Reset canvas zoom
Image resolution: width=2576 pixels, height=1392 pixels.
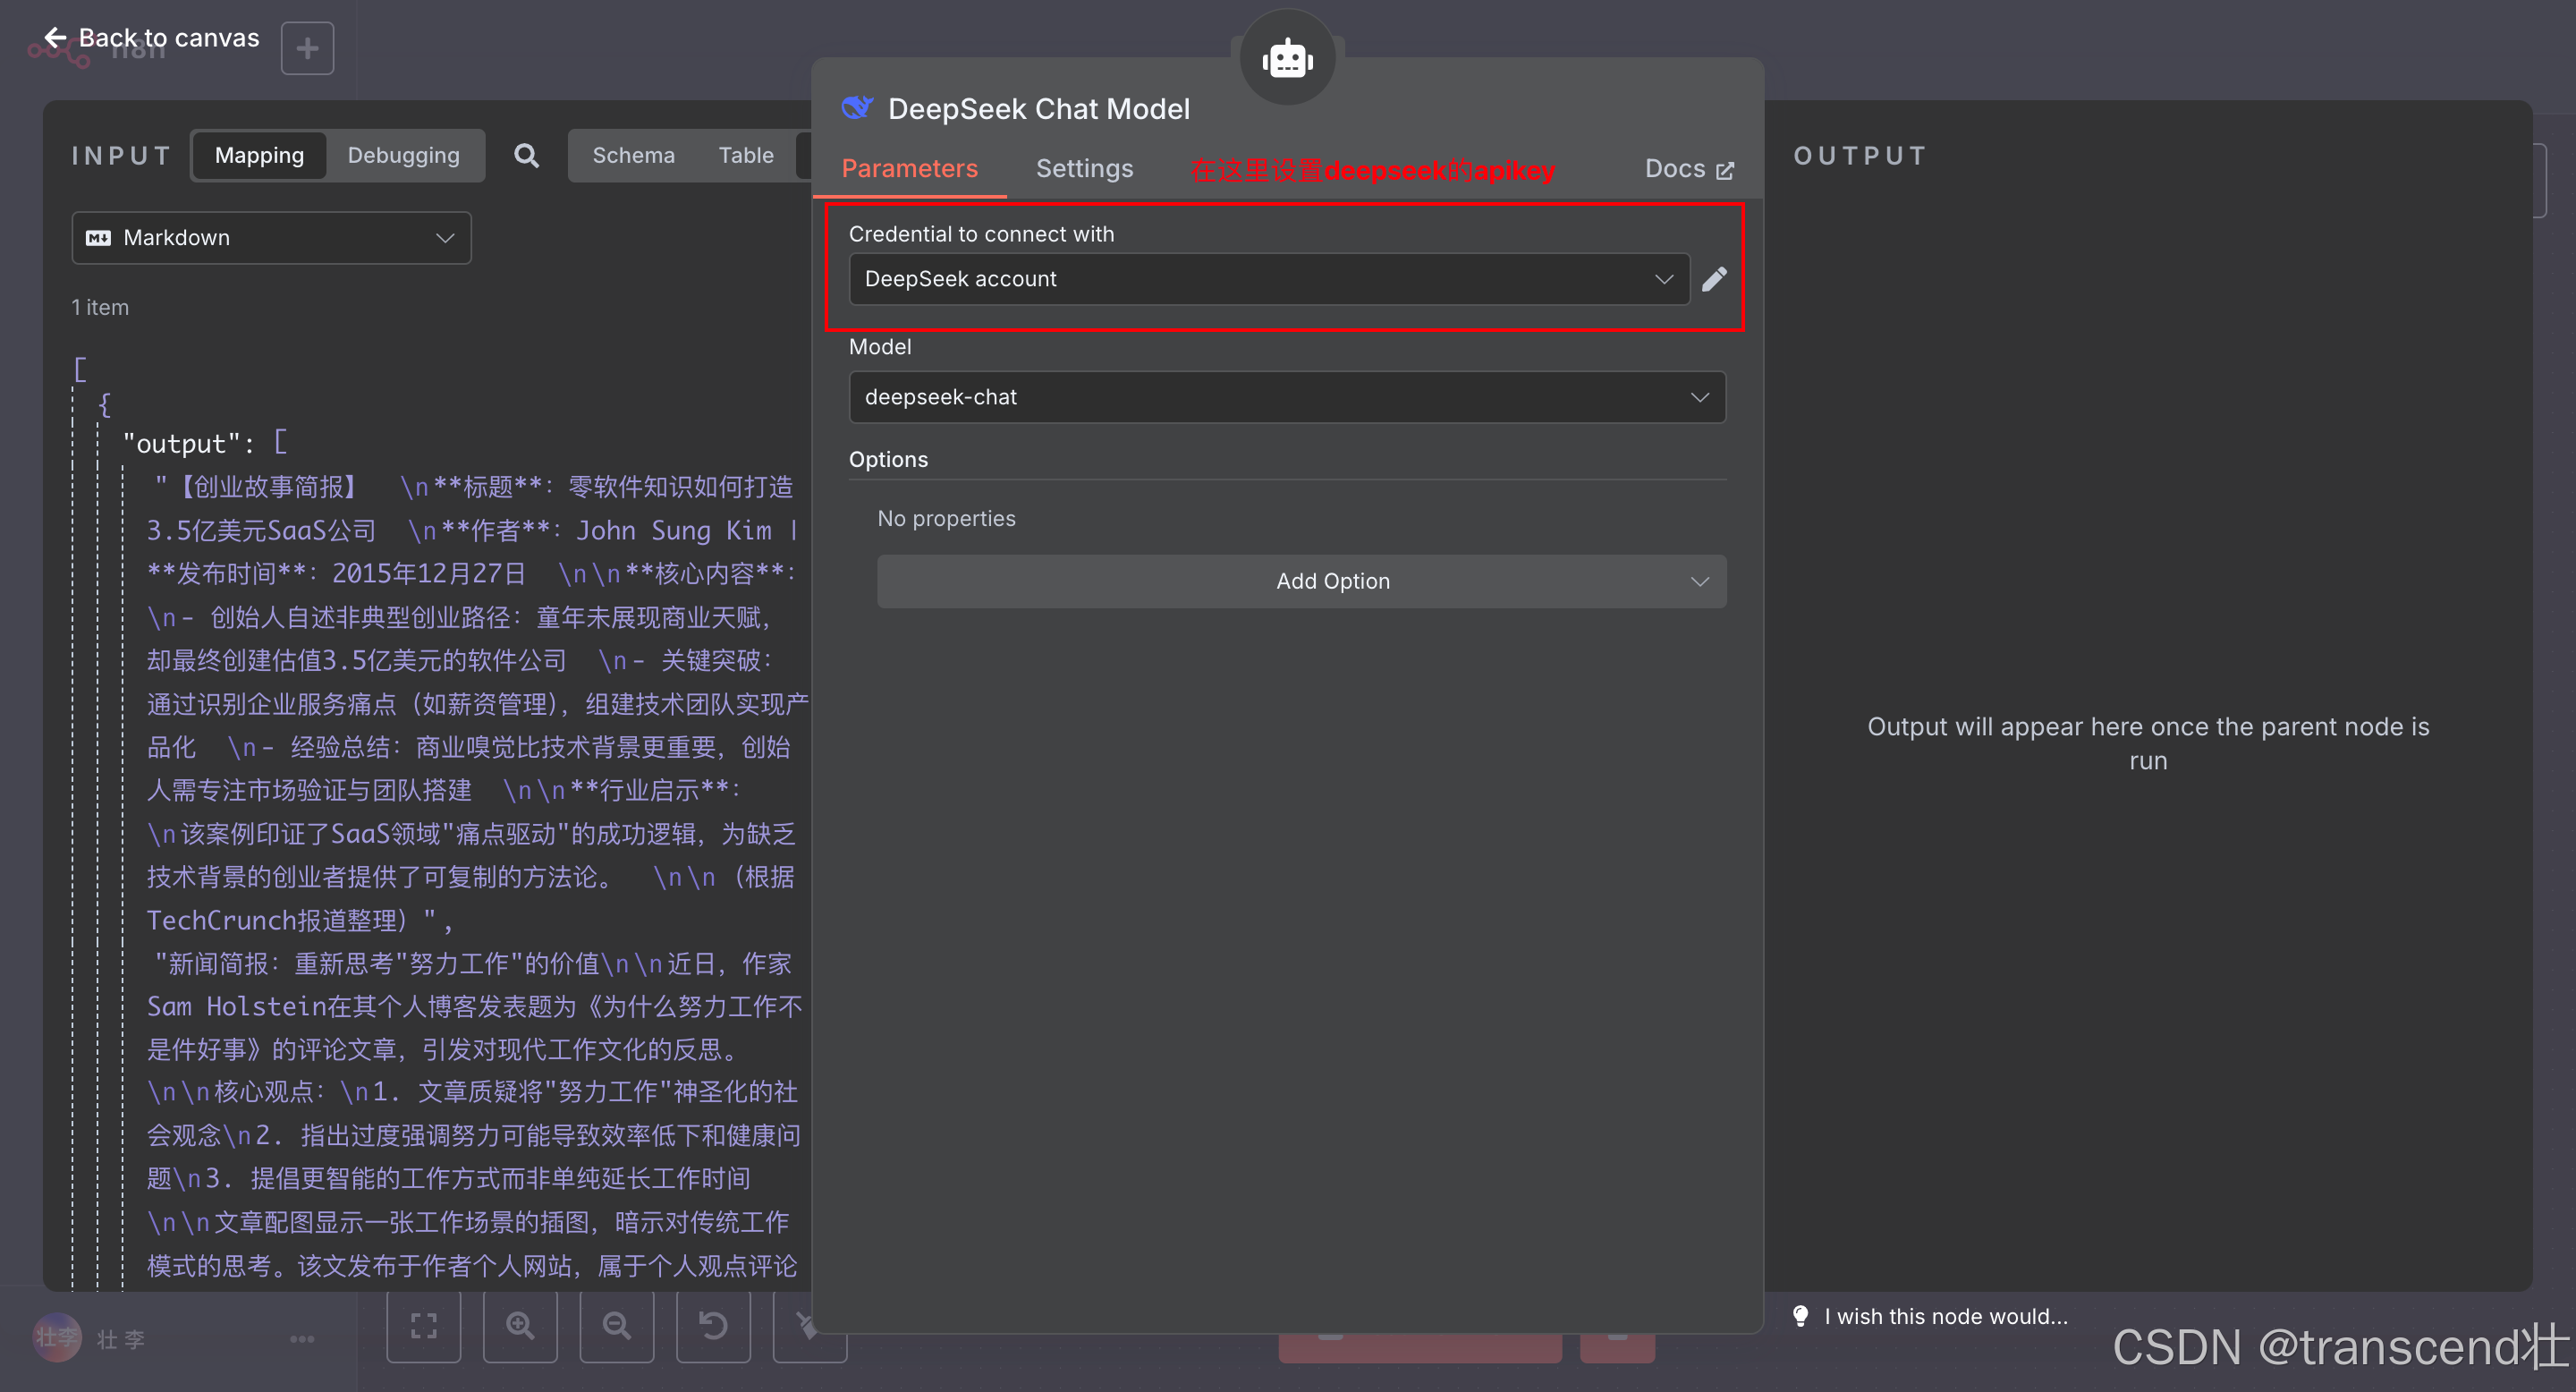coord(713,1326)
